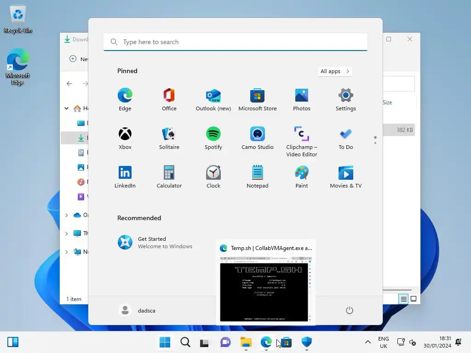Expand Network node in File Explorer
The image size is (471, 353).
66,252
